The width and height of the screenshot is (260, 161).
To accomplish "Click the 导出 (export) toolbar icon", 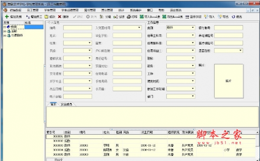I will coord(220,16).
